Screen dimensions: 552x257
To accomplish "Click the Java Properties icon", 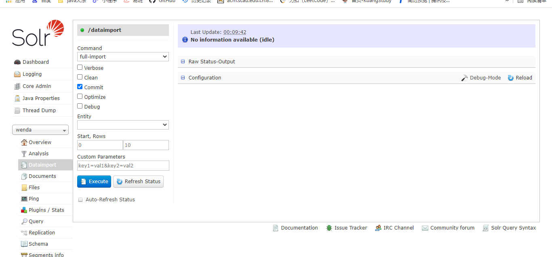I will pyautogui.click(x=17, y=98).
